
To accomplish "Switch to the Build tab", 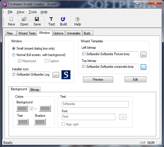I will pos(87,33).
